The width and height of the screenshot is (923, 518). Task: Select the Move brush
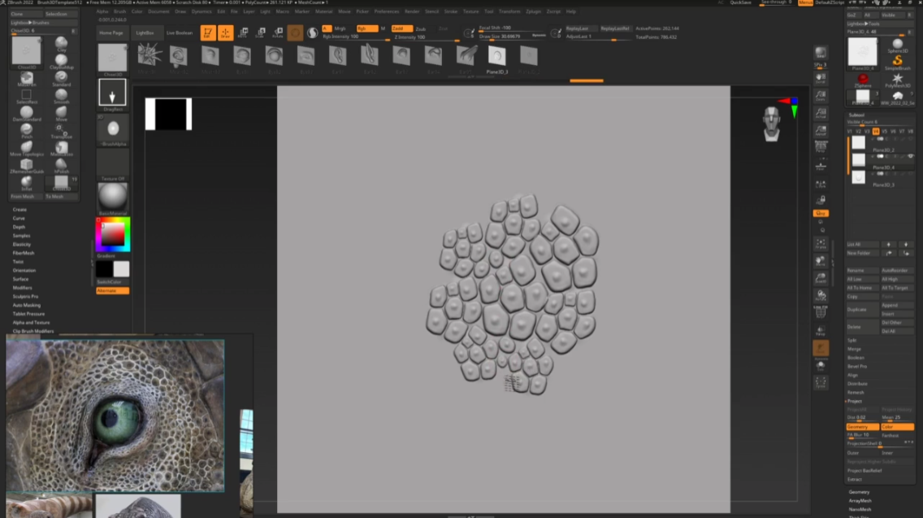point(61,113)
